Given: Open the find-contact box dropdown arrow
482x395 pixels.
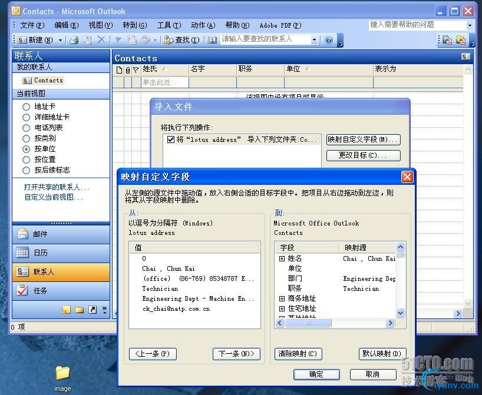Looking at the screenshot, I should click(314, 40).
